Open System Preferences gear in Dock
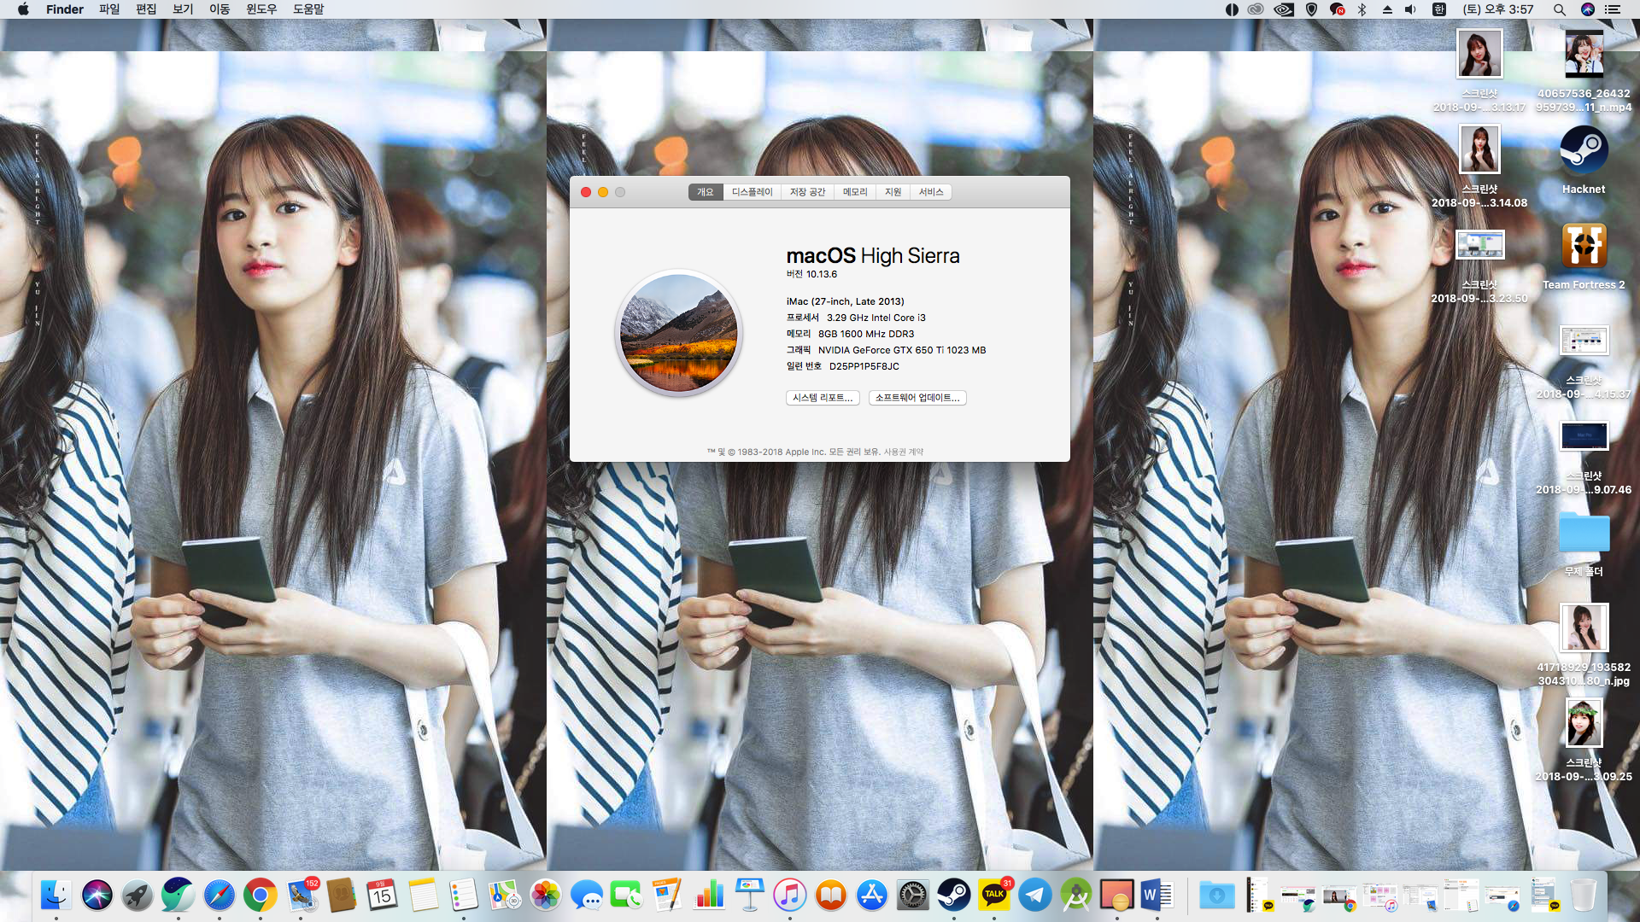This screenshot has height=922, width=1640. [x=913, y=895]
